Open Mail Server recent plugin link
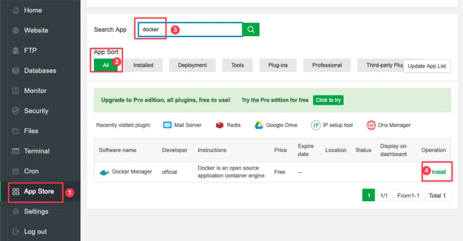463x241 pixels. [x=188, y=125]
